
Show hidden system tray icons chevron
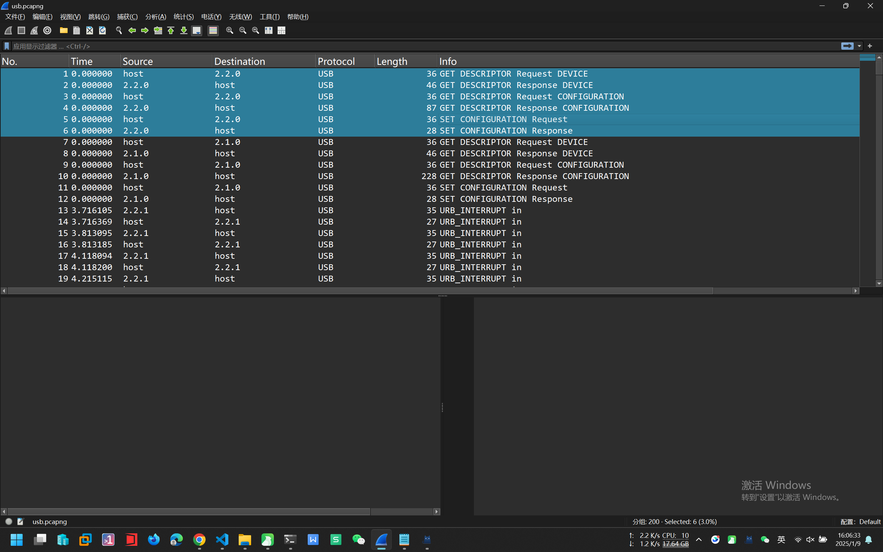698,540
